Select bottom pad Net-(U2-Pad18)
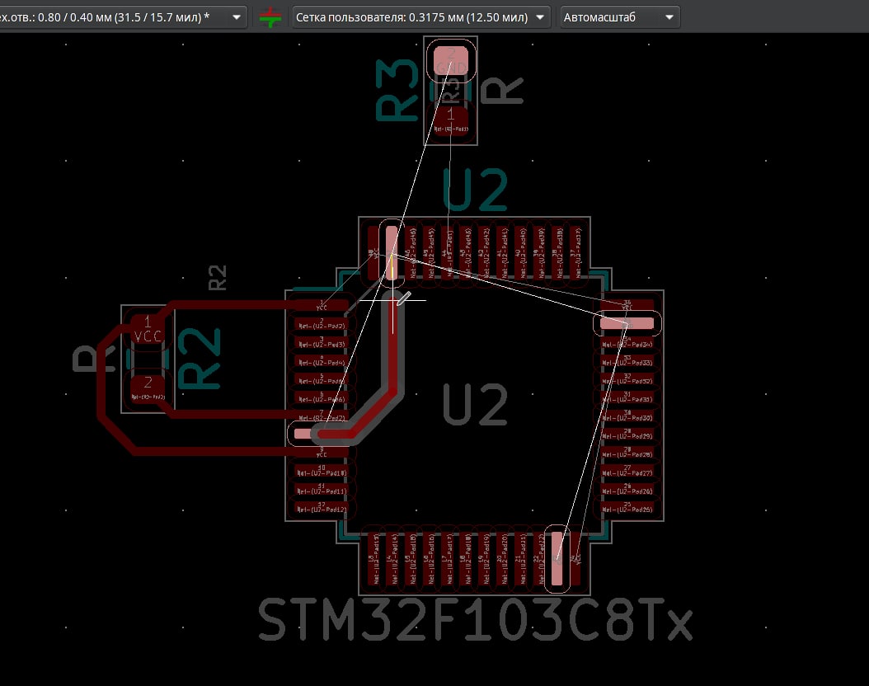Screen dimensions: 869x686 pyautogui.click(x=466, y=559)
